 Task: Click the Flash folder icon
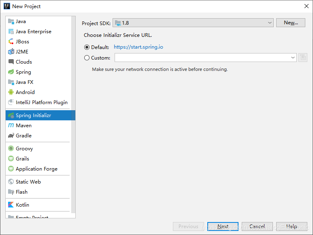[x=11, y=192]
